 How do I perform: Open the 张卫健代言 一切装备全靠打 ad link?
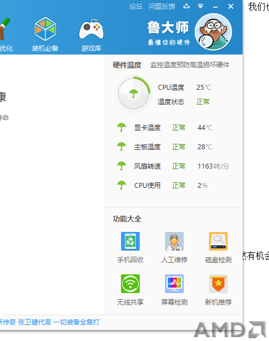click(59, 322)
